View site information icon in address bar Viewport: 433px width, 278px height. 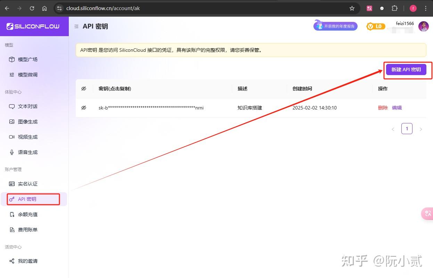coord(59,8)
